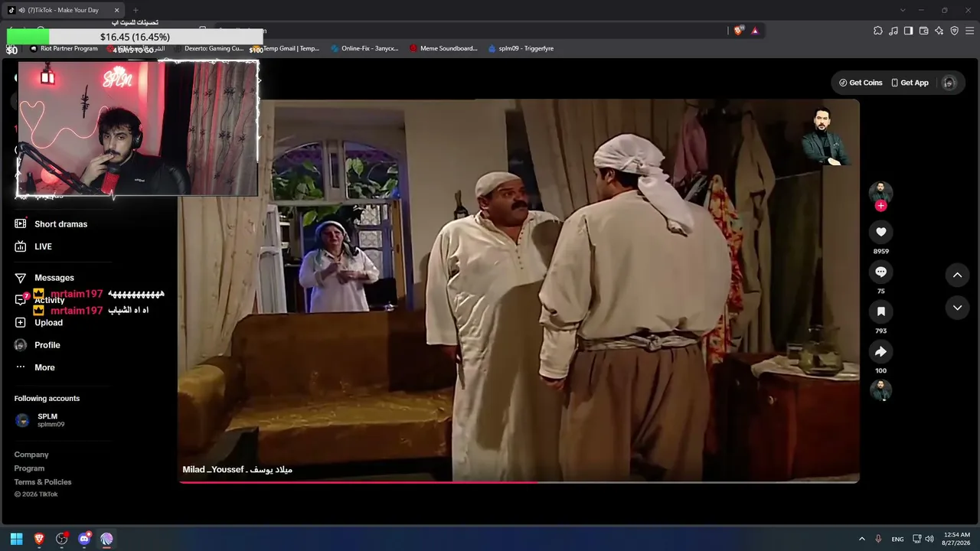The height and width of the screenshot is (551, 980).
Task: Click the Milad Youssef video caption
Action: 237,470
